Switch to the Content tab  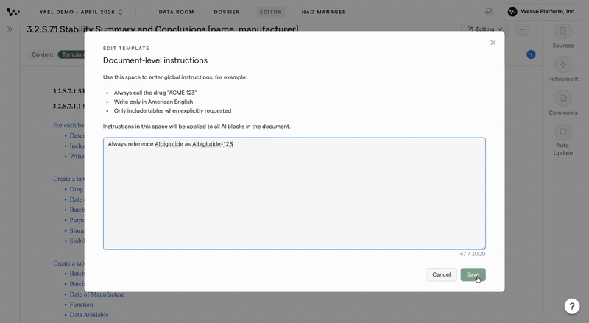point(43,54)
